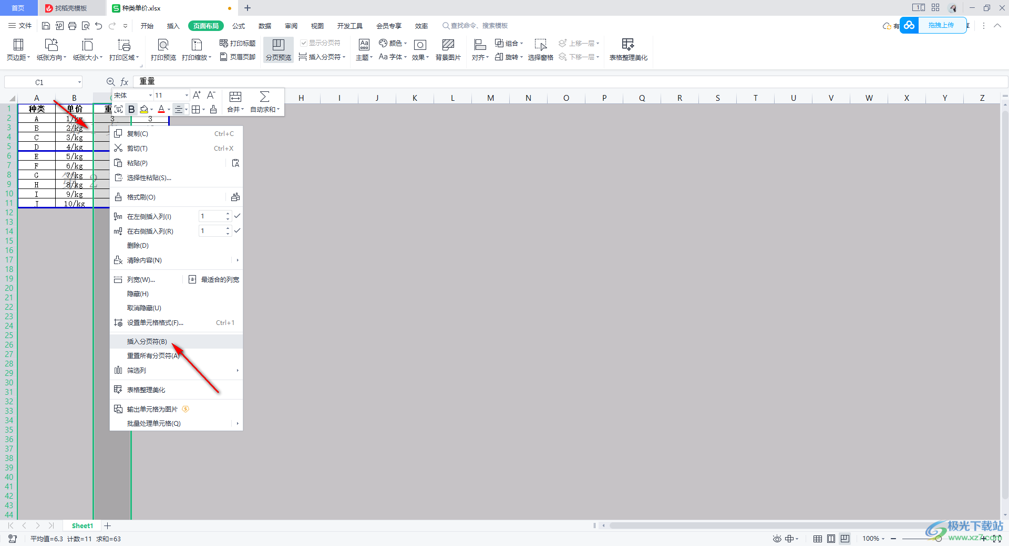Choose 隐藏(H) from the context menu
Screen dimensions: 1009x546
[x=176, y=293]
